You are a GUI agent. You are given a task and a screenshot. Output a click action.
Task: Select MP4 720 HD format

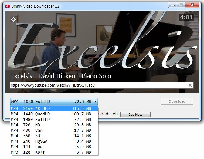pyautogui.click(x=54, y=125)
